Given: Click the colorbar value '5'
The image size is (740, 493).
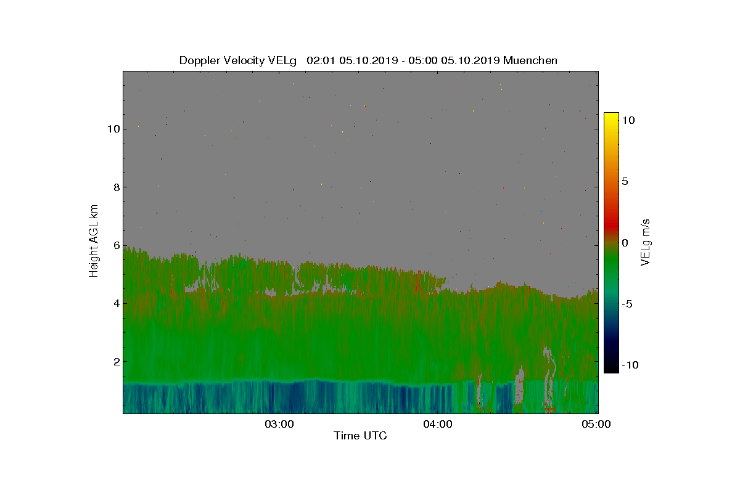Looking at the screenshot, I should [625, 181].
